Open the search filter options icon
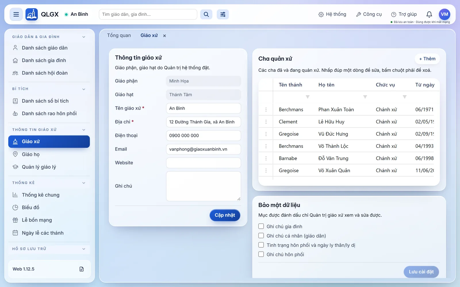The height and width of the screenshot is (287, 460). 223,14
